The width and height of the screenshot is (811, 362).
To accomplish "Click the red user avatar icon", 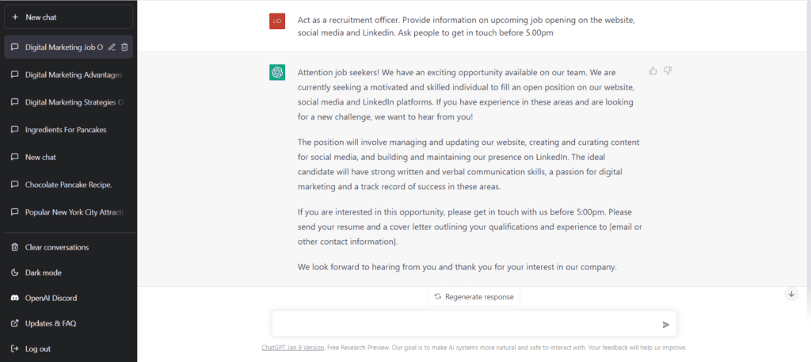I will point(277,21).
